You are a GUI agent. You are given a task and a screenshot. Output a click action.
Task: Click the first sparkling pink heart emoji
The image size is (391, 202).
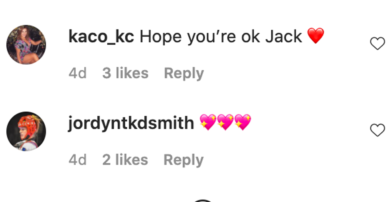[208, 122]
